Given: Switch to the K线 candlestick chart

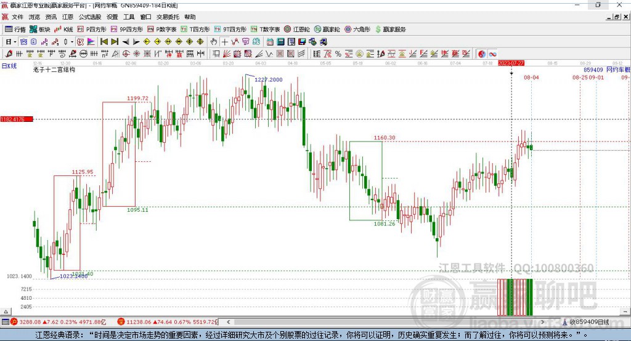Looking at the screenshot, I should [x=63, y=30].
